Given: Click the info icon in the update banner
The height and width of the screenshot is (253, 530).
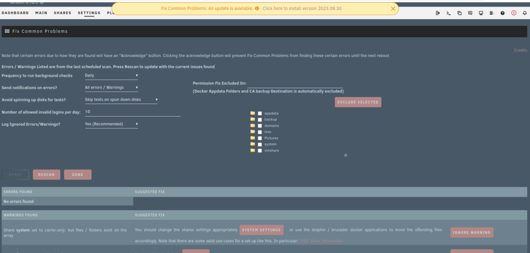Looking at the screenshot, I should point(257,8).
